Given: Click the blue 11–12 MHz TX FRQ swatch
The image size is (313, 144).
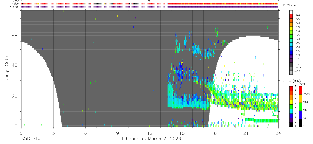Looking at the screenshot, I should click(x=291, y=115).
